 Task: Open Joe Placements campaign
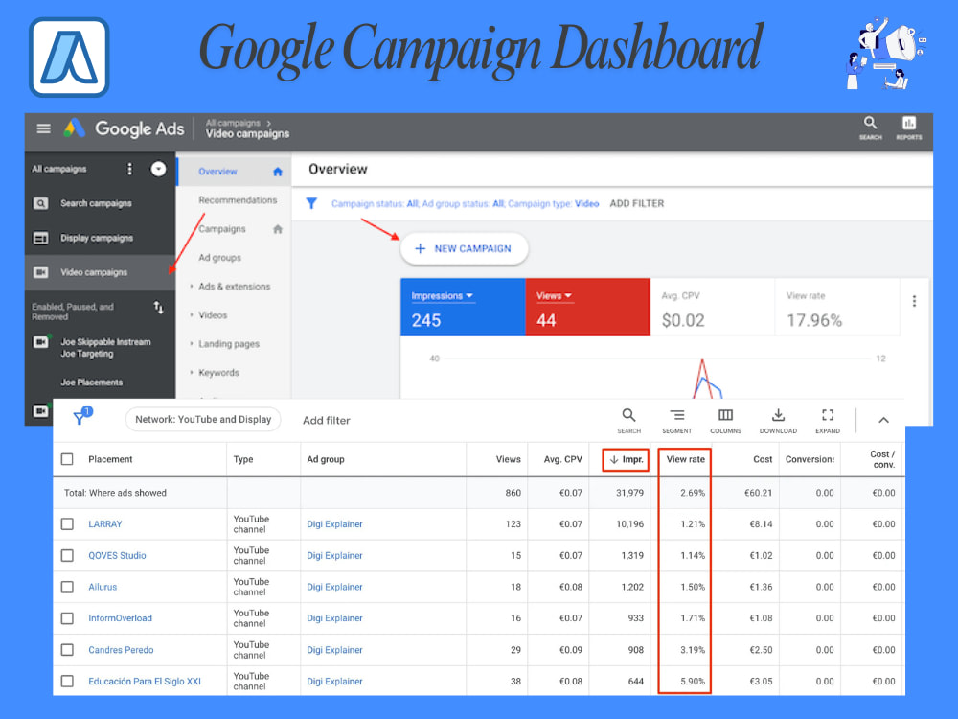pyautogui.click(x=91, y=383)
